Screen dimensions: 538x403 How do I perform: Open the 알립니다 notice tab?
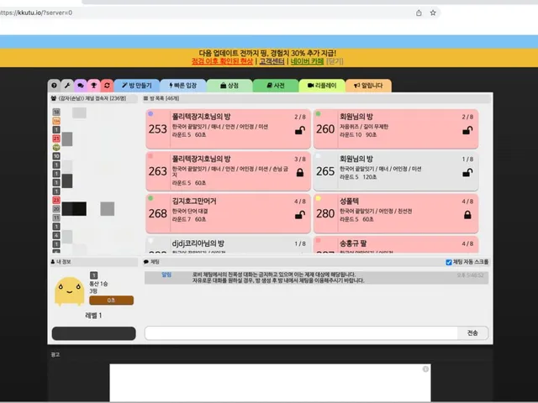368,86
